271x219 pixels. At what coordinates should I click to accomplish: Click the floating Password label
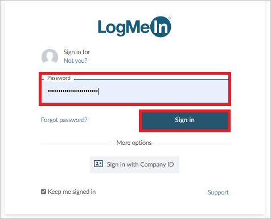59,78
